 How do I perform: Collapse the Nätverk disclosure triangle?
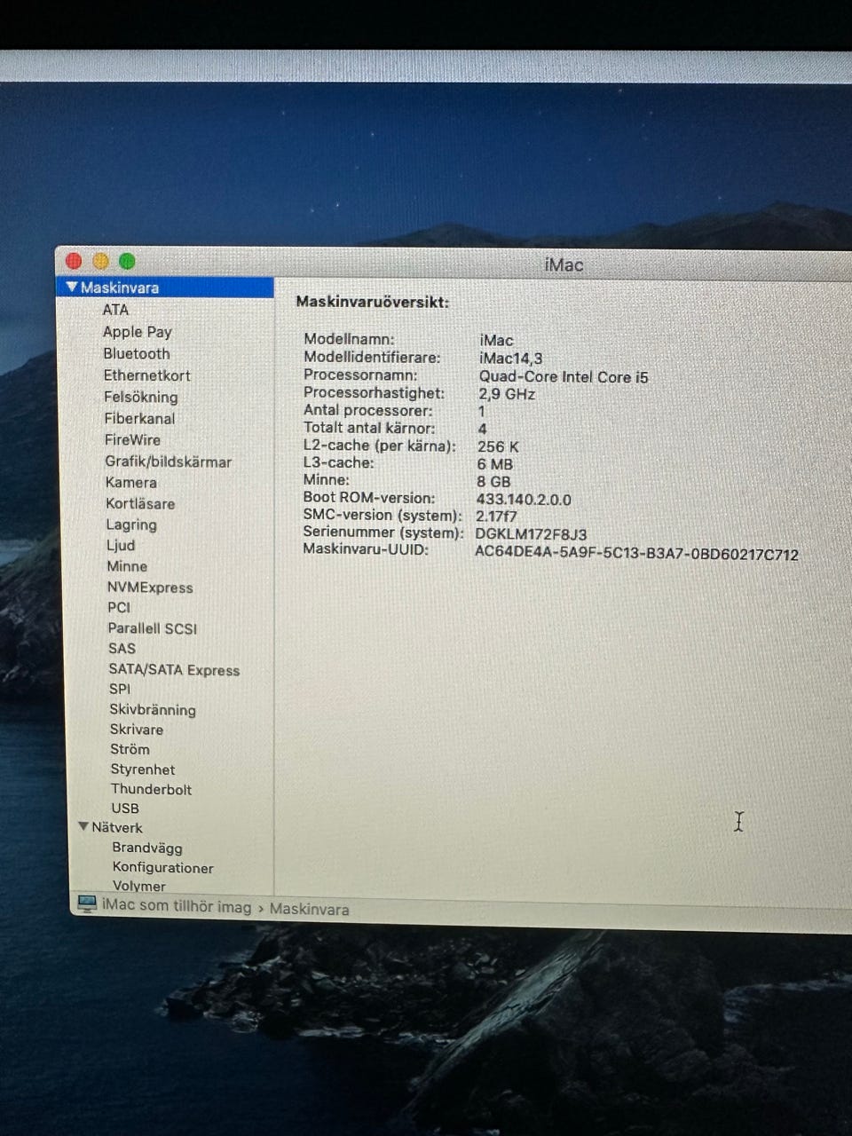click(x=83, y=826)
